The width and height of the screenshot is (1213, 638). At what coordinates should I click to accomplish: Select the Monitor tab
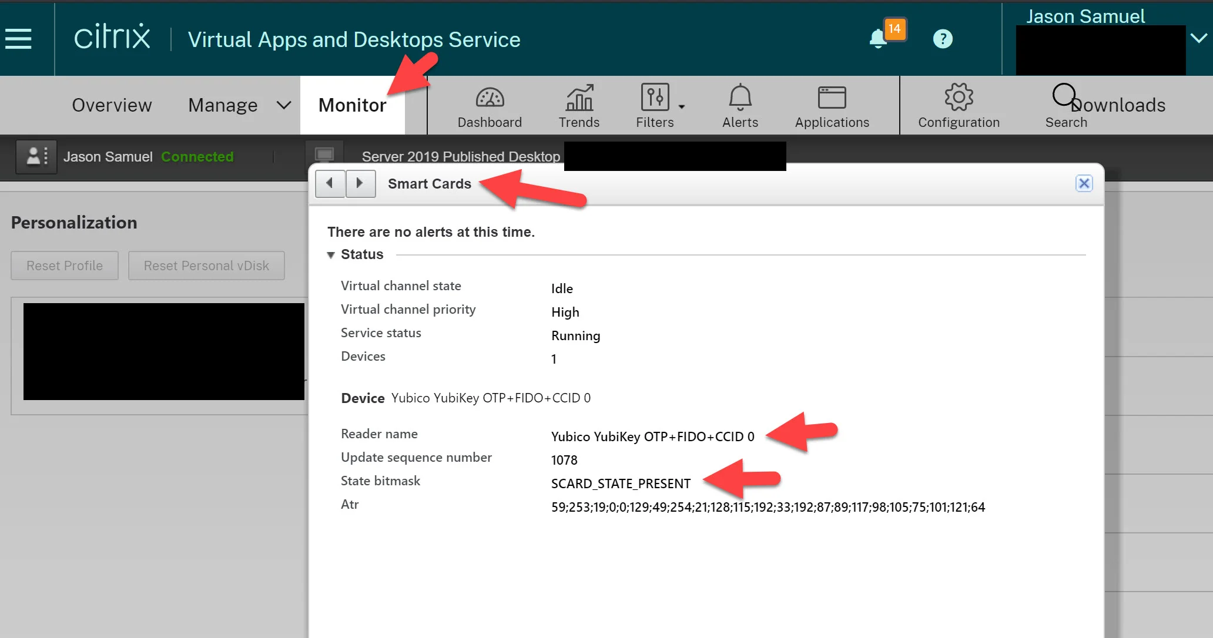pos(352,105)
